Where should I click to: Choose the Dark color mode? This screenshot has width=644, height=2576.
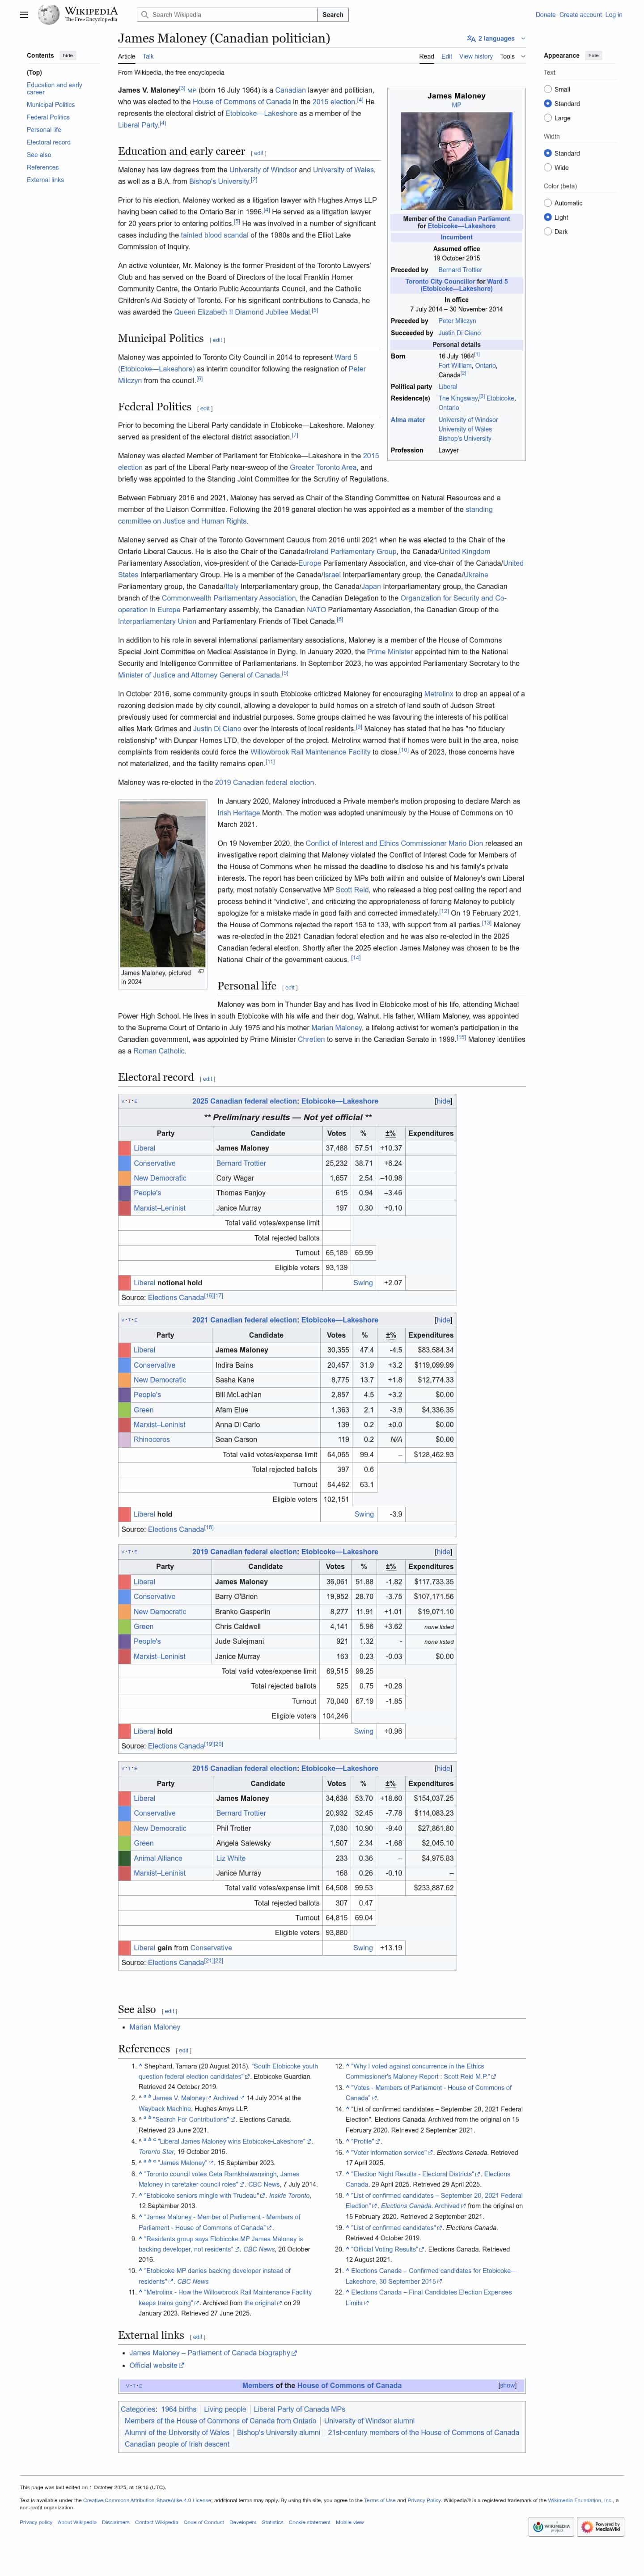(548, 231)
